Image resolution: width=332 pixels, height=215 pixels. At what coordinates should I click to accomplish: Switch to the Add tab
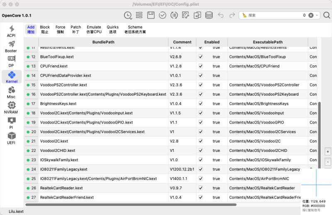point(31,29)
